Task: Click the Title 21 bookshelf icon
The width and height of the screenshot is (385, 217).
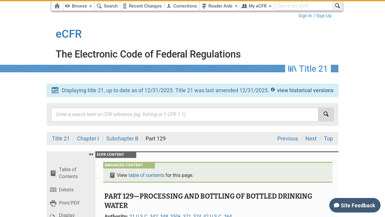Action: click(x=292, y=68)
